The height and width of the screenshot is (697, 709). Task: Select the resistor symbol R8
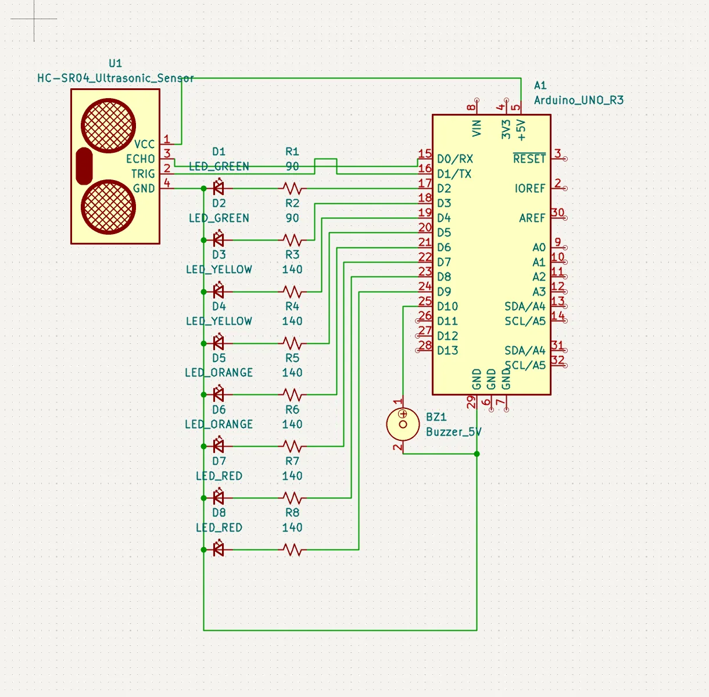pos(293,549)
